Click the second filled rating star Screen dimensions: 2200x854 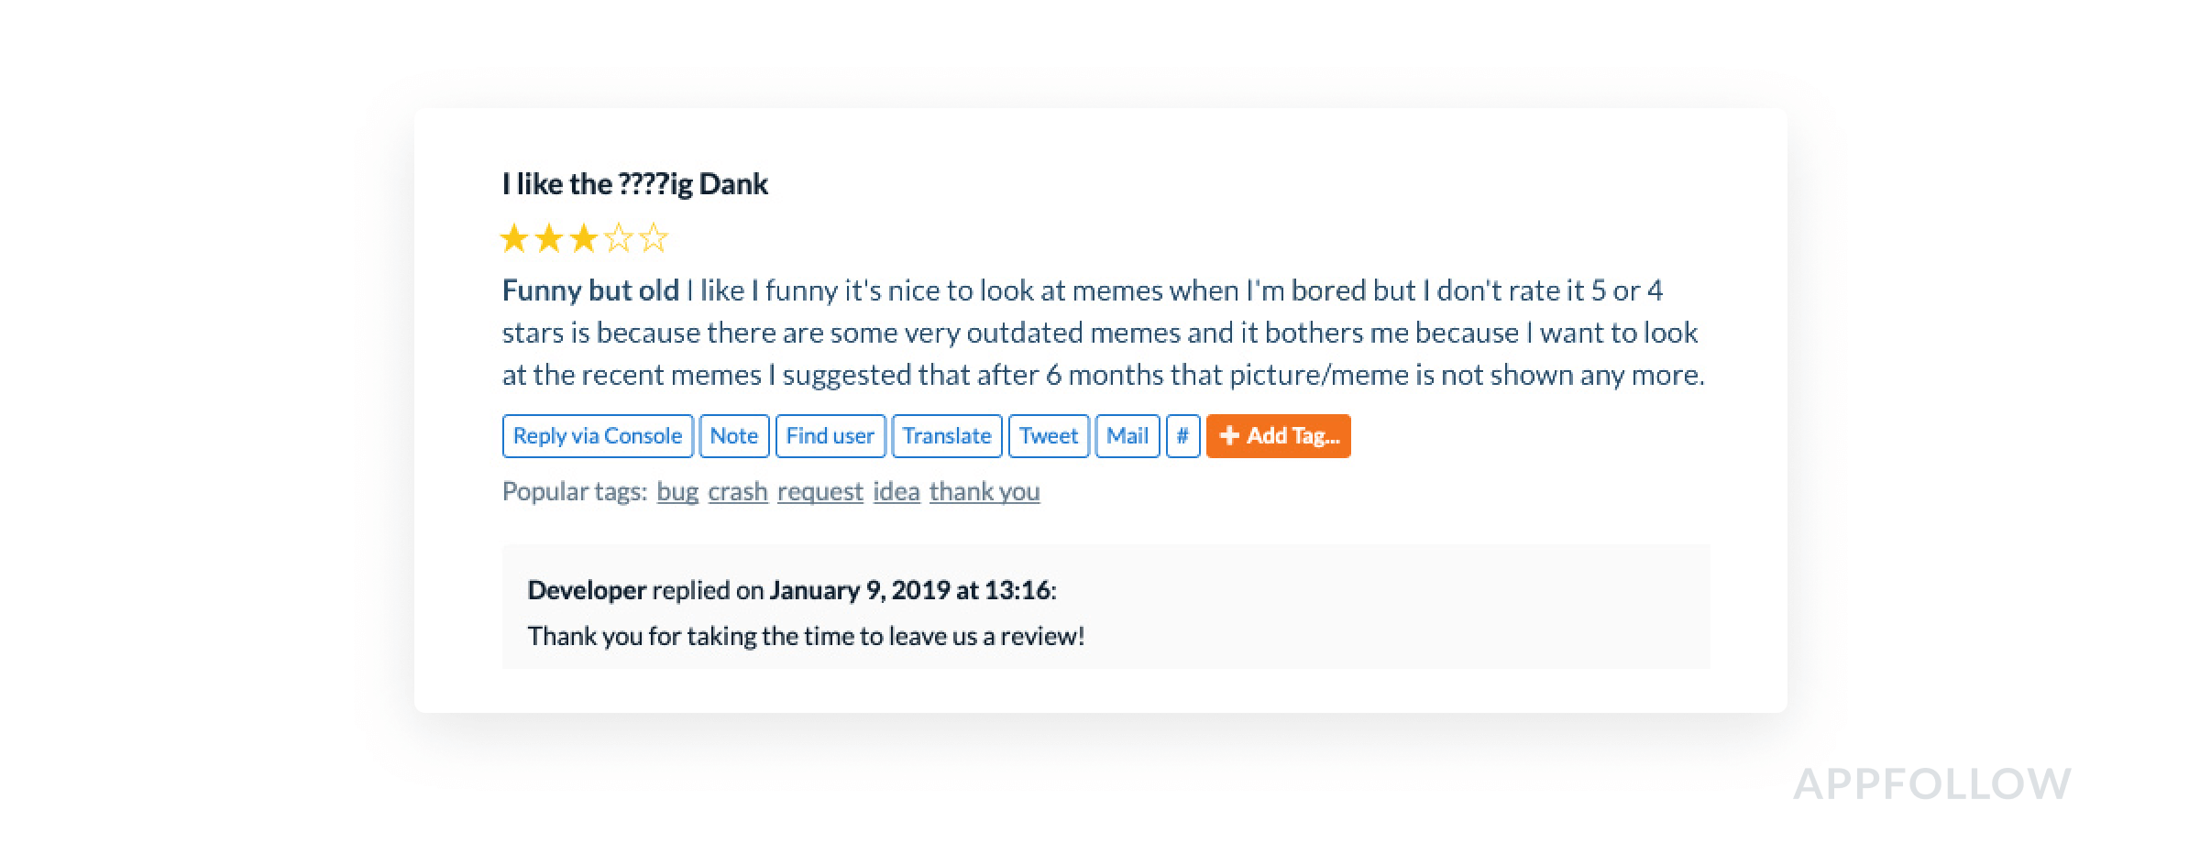point(549,239)
